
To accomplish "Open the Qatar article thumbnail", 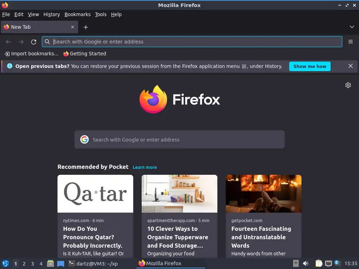I will (x=95, y=194).
